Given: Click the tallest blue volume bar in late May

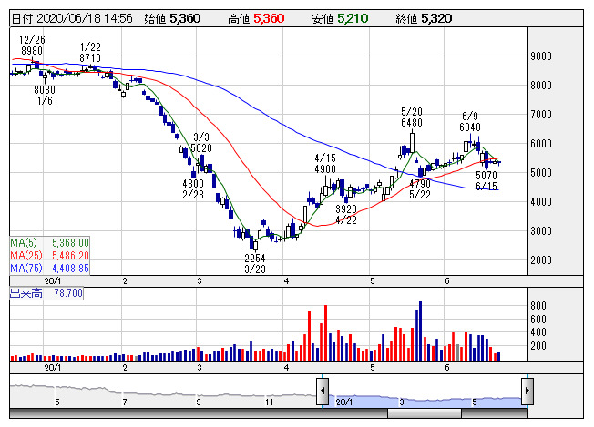Looking at the screenshot, I should [x=420, y=331].
